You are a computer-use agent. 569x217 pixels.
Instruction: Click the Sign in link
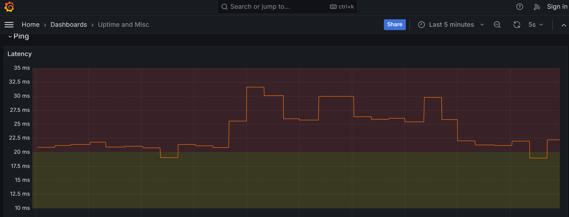pyautogui.click(x=557, y=7)
